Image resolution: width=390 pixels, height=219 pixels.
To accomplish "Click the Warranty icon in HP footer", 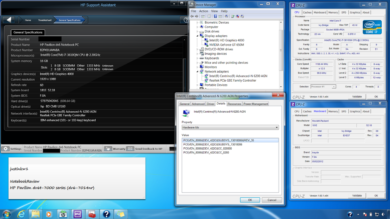I will 108,149.
